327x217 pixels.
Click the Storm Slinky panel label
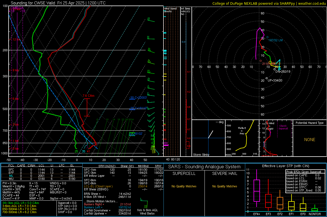click(201, 155)
